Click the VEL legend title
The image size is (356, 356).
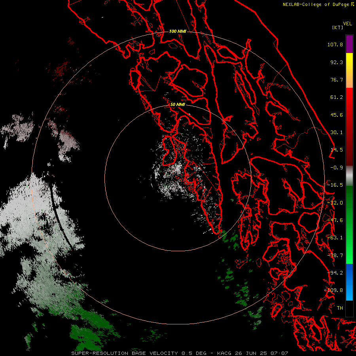347,24
